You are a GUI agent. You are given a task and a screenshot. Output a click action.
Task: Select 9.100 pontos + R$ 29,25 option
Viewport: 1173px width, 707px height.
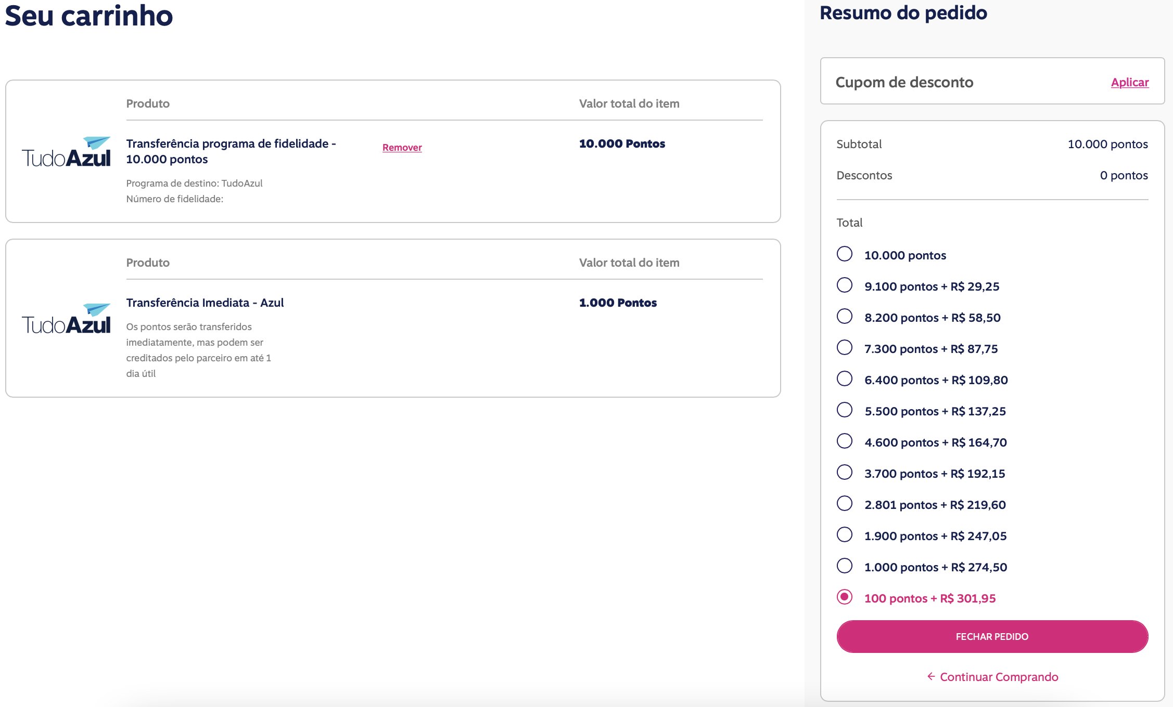coord(845,285)
